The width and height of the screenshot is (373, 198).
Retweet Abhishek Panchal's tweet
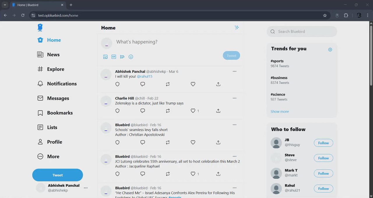(x=168, y=84)
